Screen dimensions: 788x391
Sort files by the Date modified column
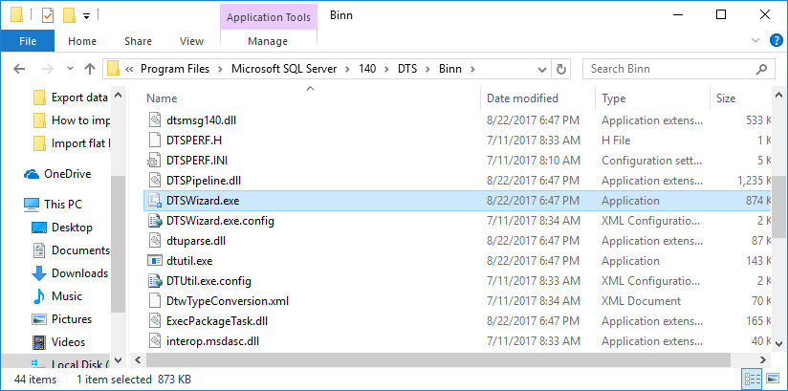coord(522,98)
